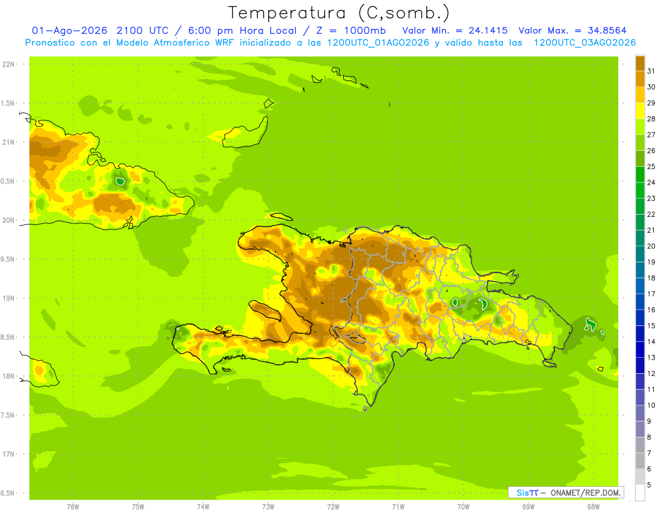Click the legend value "18"
The height and width of the screenshot is (514, 666).
pos(651,278)
